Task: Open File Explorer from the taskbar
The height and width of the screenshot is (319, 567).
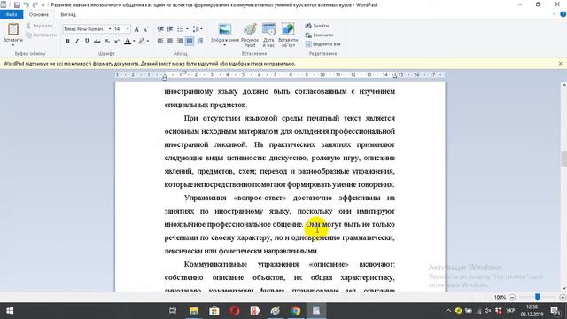Action: (x=194, y=311)
